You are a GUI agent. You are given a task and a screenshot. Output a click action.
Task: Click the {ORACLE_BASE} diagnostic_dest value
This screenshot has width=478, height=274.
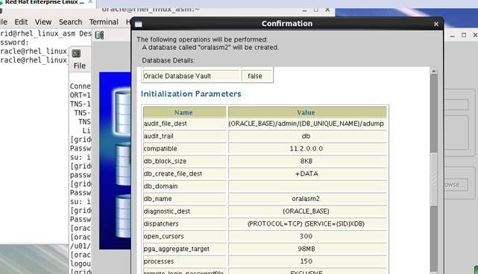coord(306,211)
